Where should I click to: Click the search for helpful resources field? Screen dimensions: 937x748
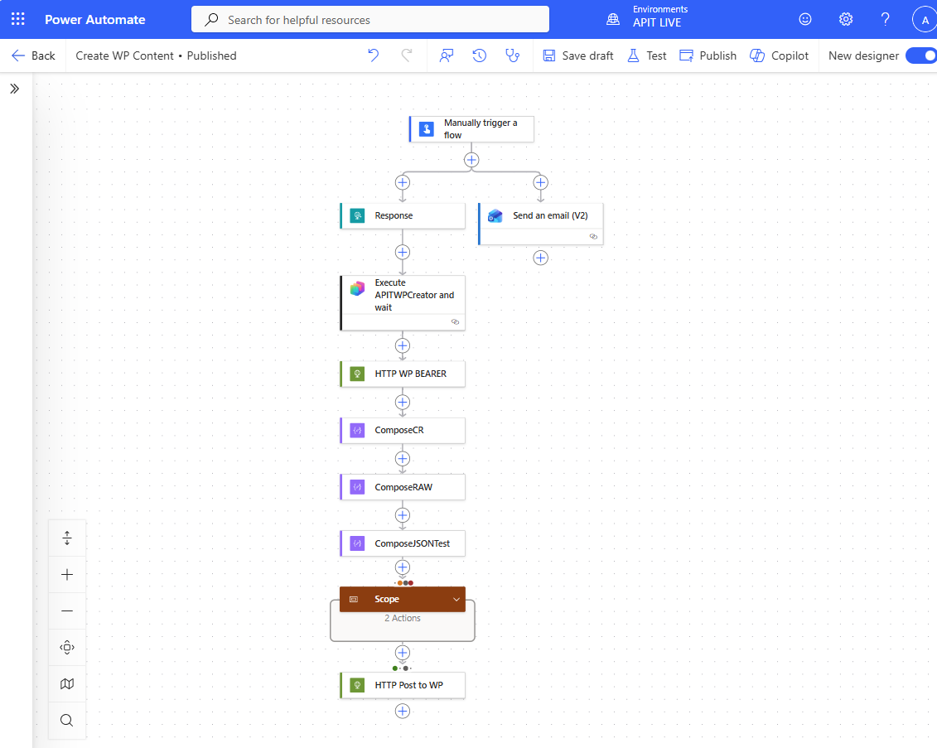click(369, 20)
